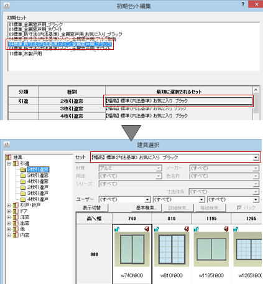Select 11標準_木製戸用 in initial set list

(x=25, y=54)
